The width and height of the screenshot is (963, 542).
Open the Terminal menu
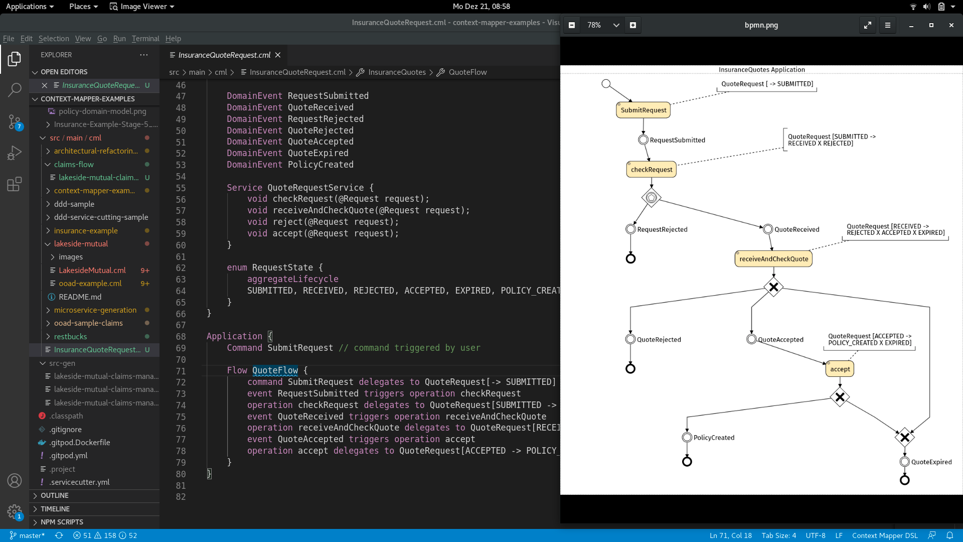click(x=145, y=39)
